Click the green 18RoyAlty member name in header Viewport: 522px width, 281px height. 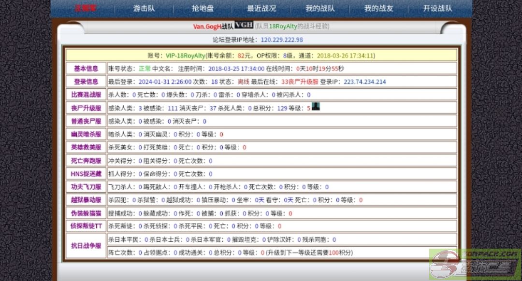[283, 26]
